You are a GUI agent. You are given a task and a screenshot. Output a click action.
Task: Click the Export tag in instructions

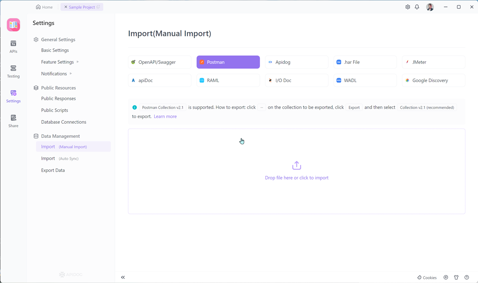click(354, 107)
